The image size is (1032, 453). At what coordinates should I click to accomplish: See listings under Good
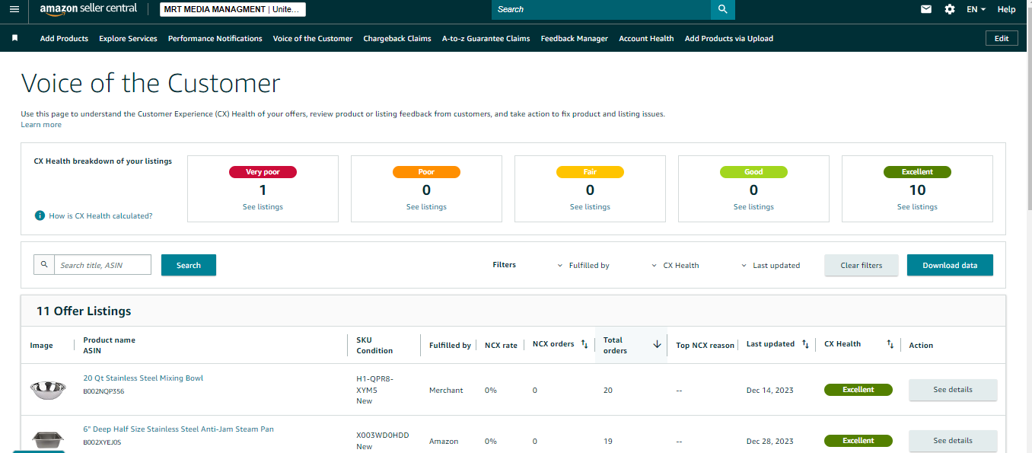753,207
